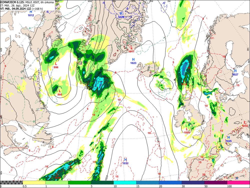Click the gray checkered 0–0.5 legend swatch
This screenshot has height=188, width=250.
click(x=11, y=182)
